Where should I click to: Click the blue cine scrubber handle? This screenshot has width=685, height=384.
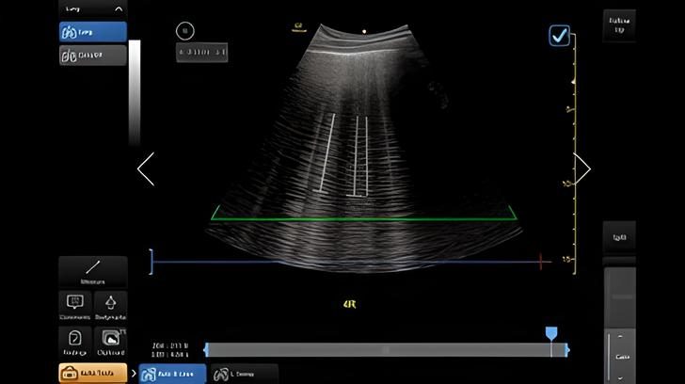[x=551, y=334]
